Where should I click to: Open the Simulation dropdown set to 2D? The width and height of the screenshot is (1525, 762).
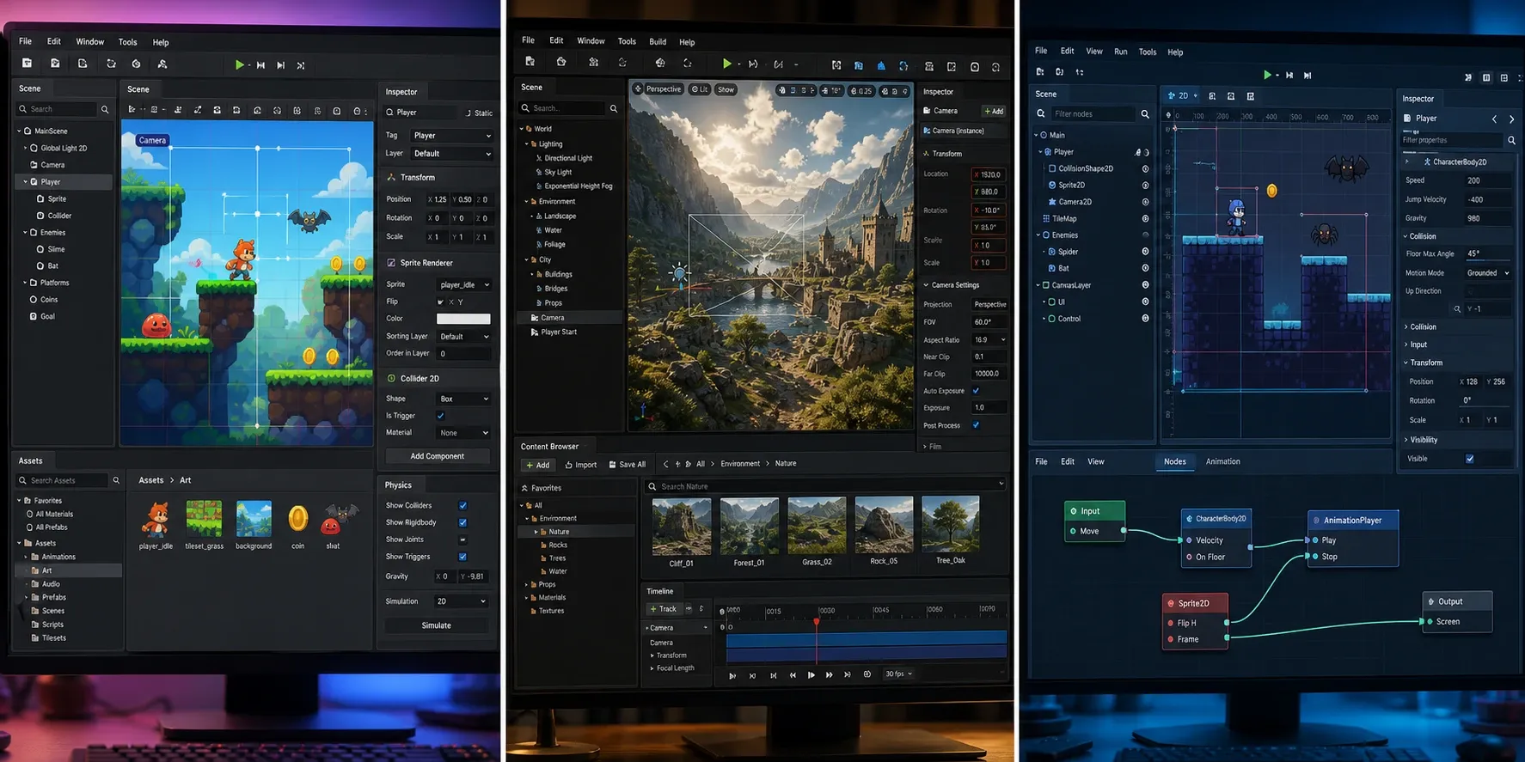461,601
